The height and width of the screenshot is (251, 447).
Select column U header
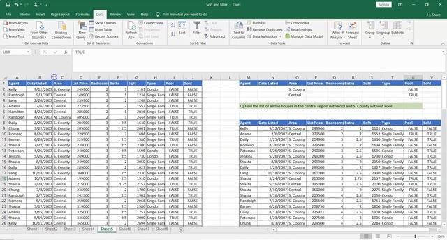pos(413,77)
